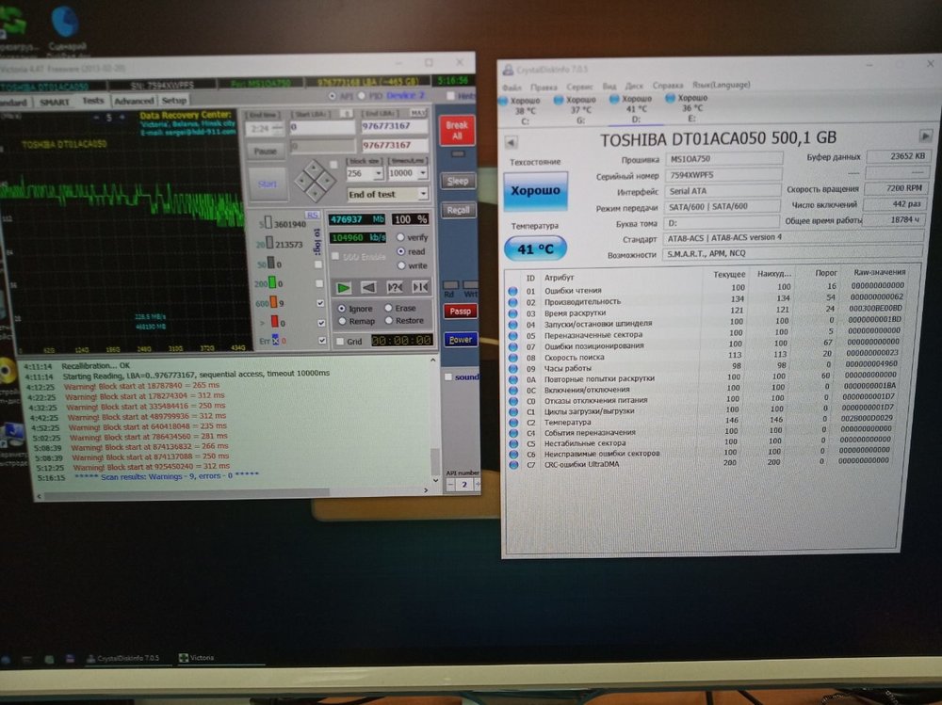Click the green play icon to start scanning

pos(344,287)
